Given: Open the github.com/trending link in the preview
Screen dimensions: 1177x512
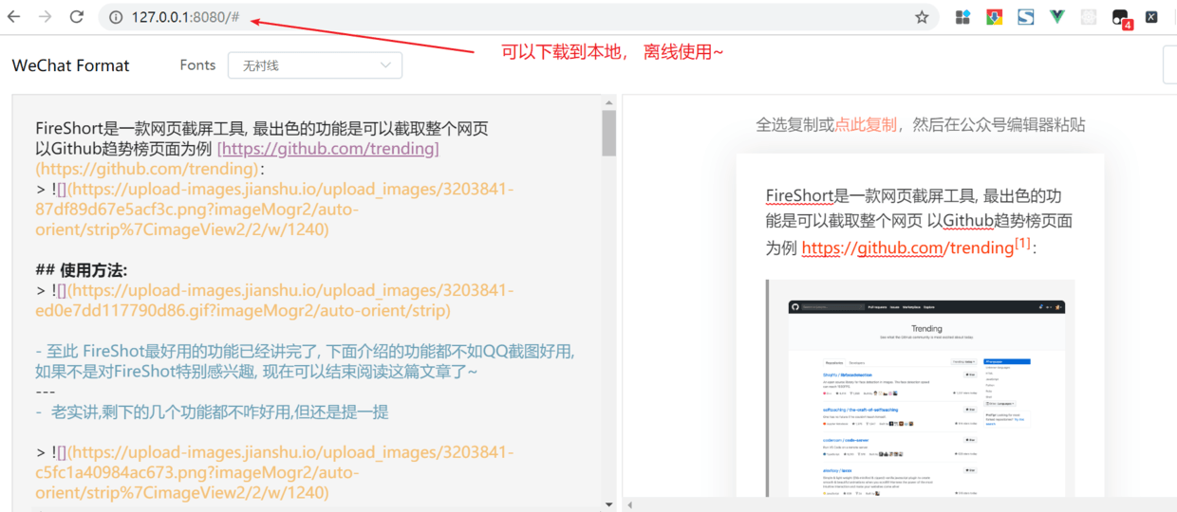Looking at the screenshot, I should 907,248.
